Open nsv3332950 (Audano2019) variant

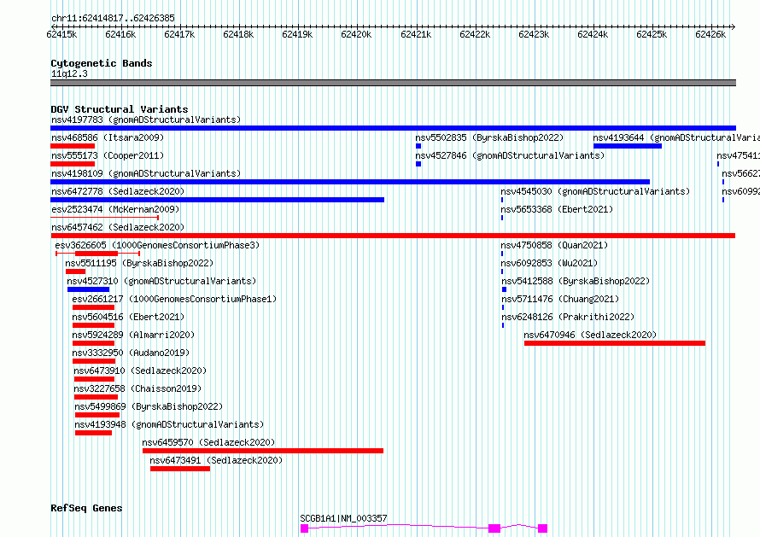pyautogui.click(x=131, y=353)
